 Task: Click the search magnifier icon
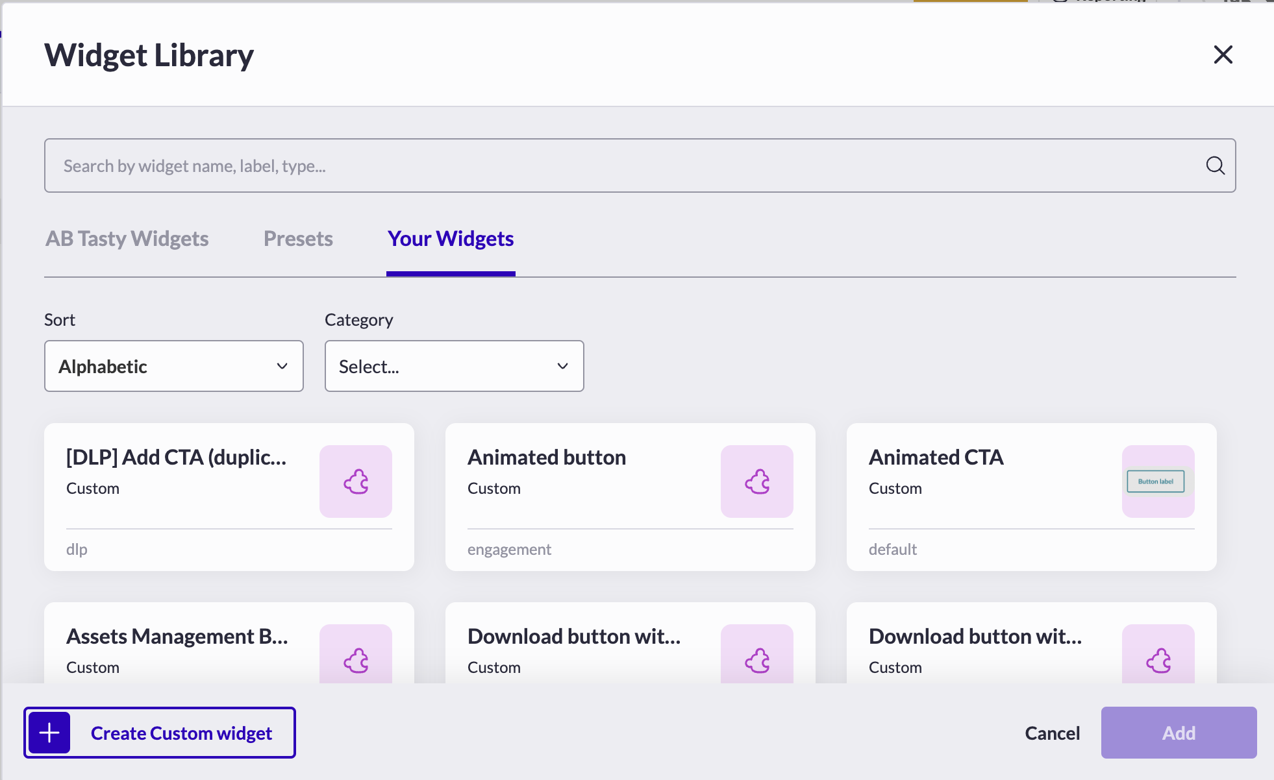pos(1215,165)
